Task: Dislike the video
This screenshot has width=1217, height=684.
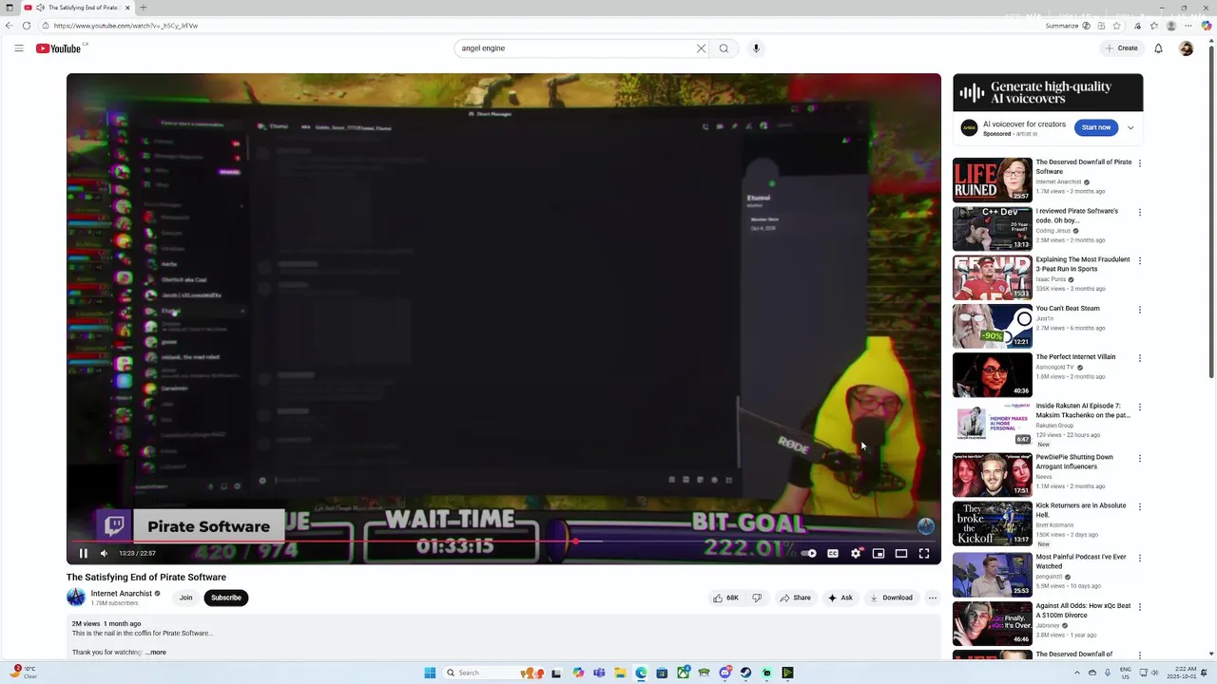Action: tap(757, 598)
